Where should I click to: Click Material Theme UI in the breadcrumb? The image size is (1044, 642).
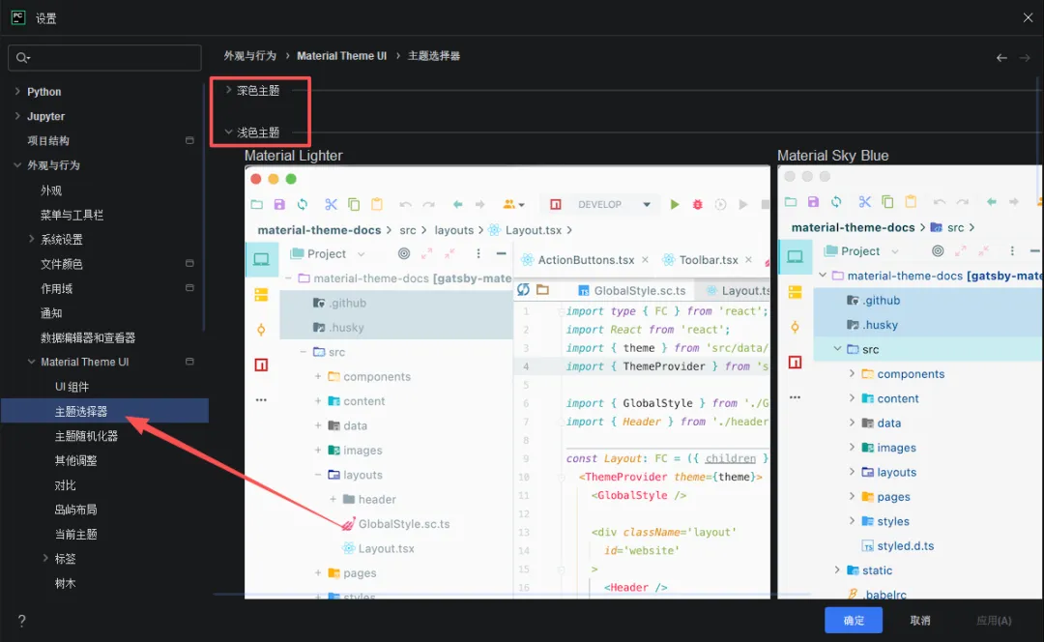341,56
